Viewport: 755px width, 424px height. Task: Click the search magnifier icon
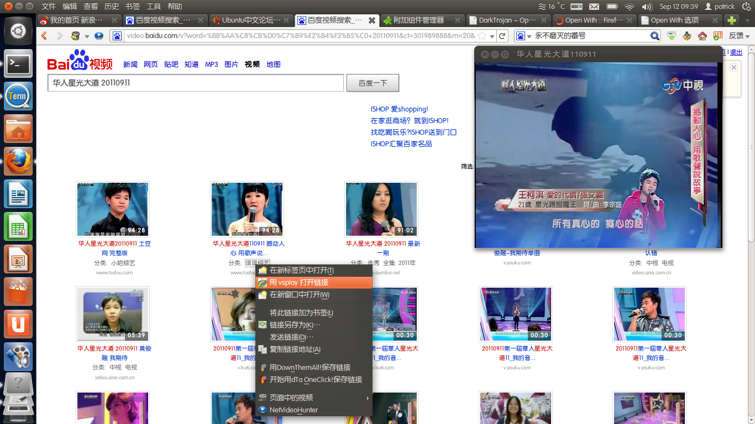click(x=655, y=36)
